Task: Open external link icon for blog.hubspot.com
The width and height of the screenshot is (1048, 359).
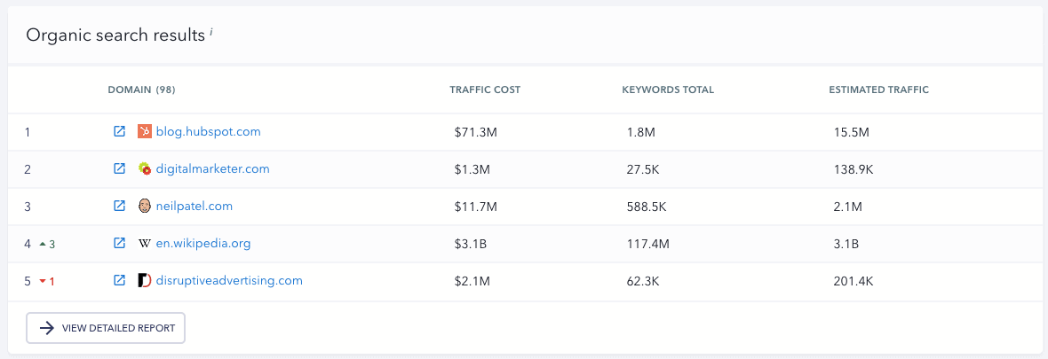Action: 119,131
